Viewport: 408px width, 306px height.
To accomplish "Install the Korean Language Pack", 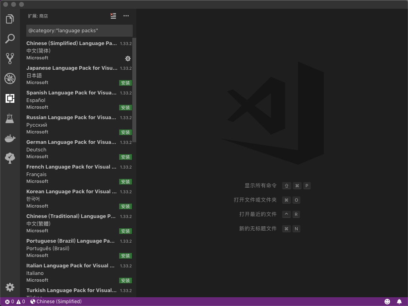I will [x=126, y=206].
